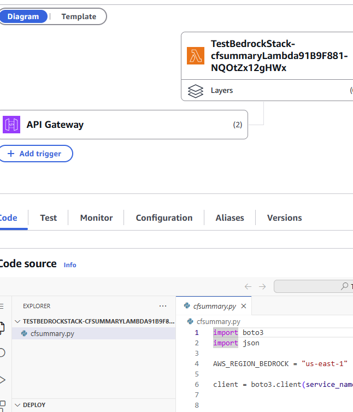
Task: Go forward with the right arrow icon
Action: (x=262, y=286)
